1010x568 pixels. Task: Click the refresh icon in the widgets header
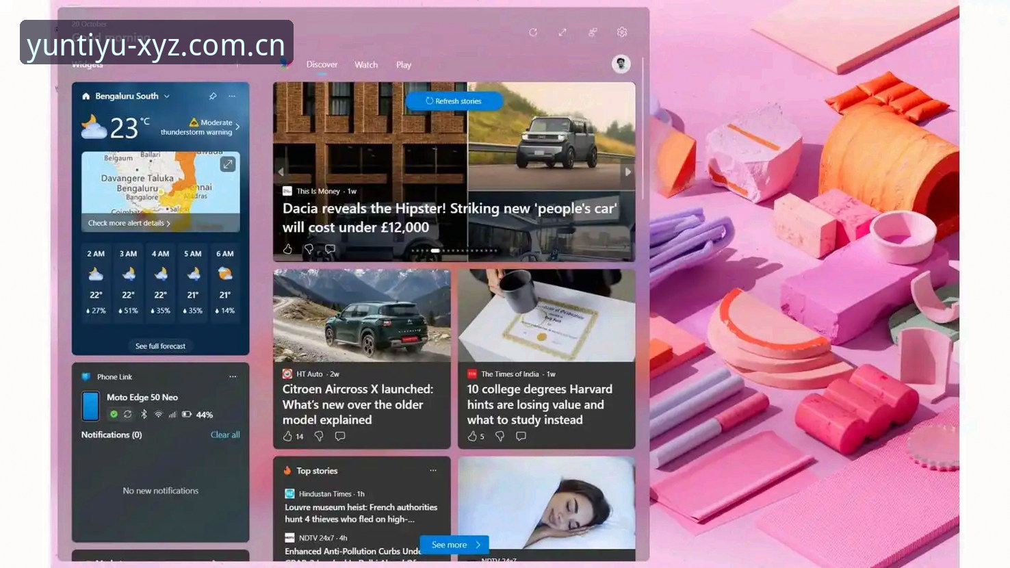click(x=533, y=32)
